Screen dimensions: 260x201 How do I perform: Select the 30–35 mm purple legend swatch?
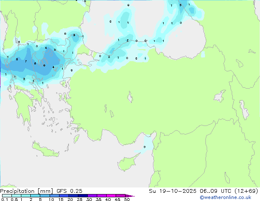pos(92,196)
